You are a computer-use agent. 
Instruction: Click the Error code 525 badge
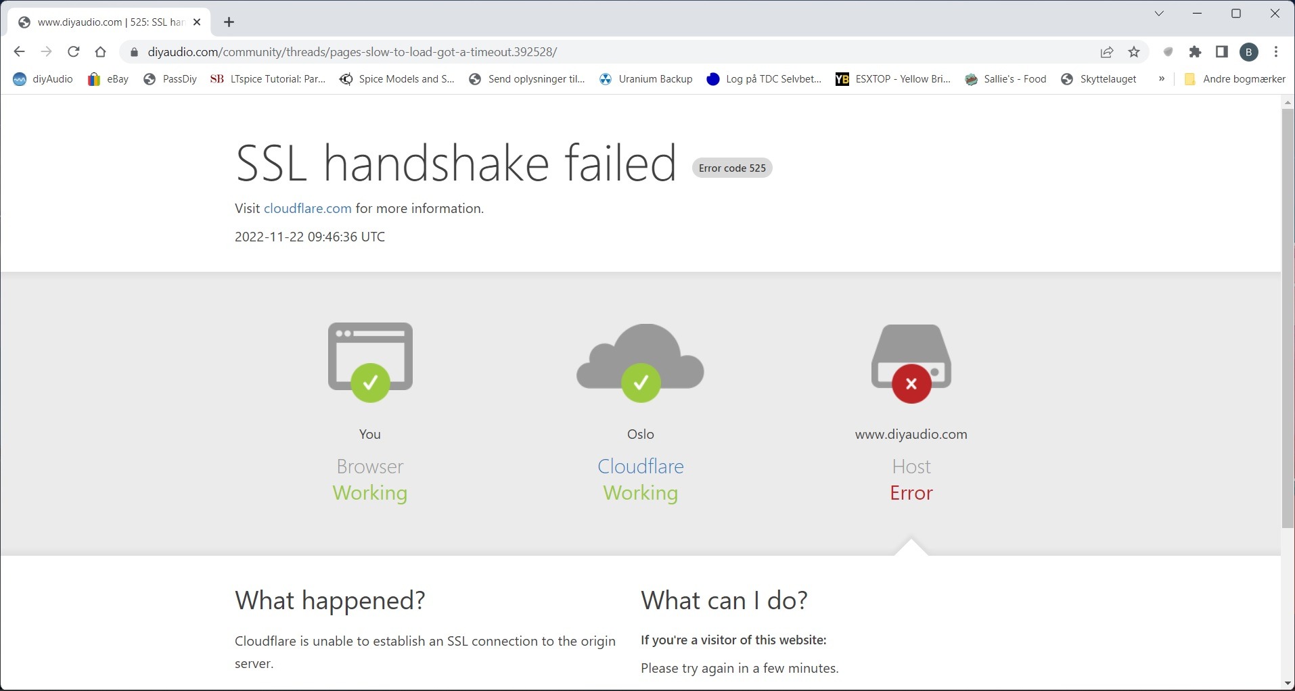coord(732,168)
